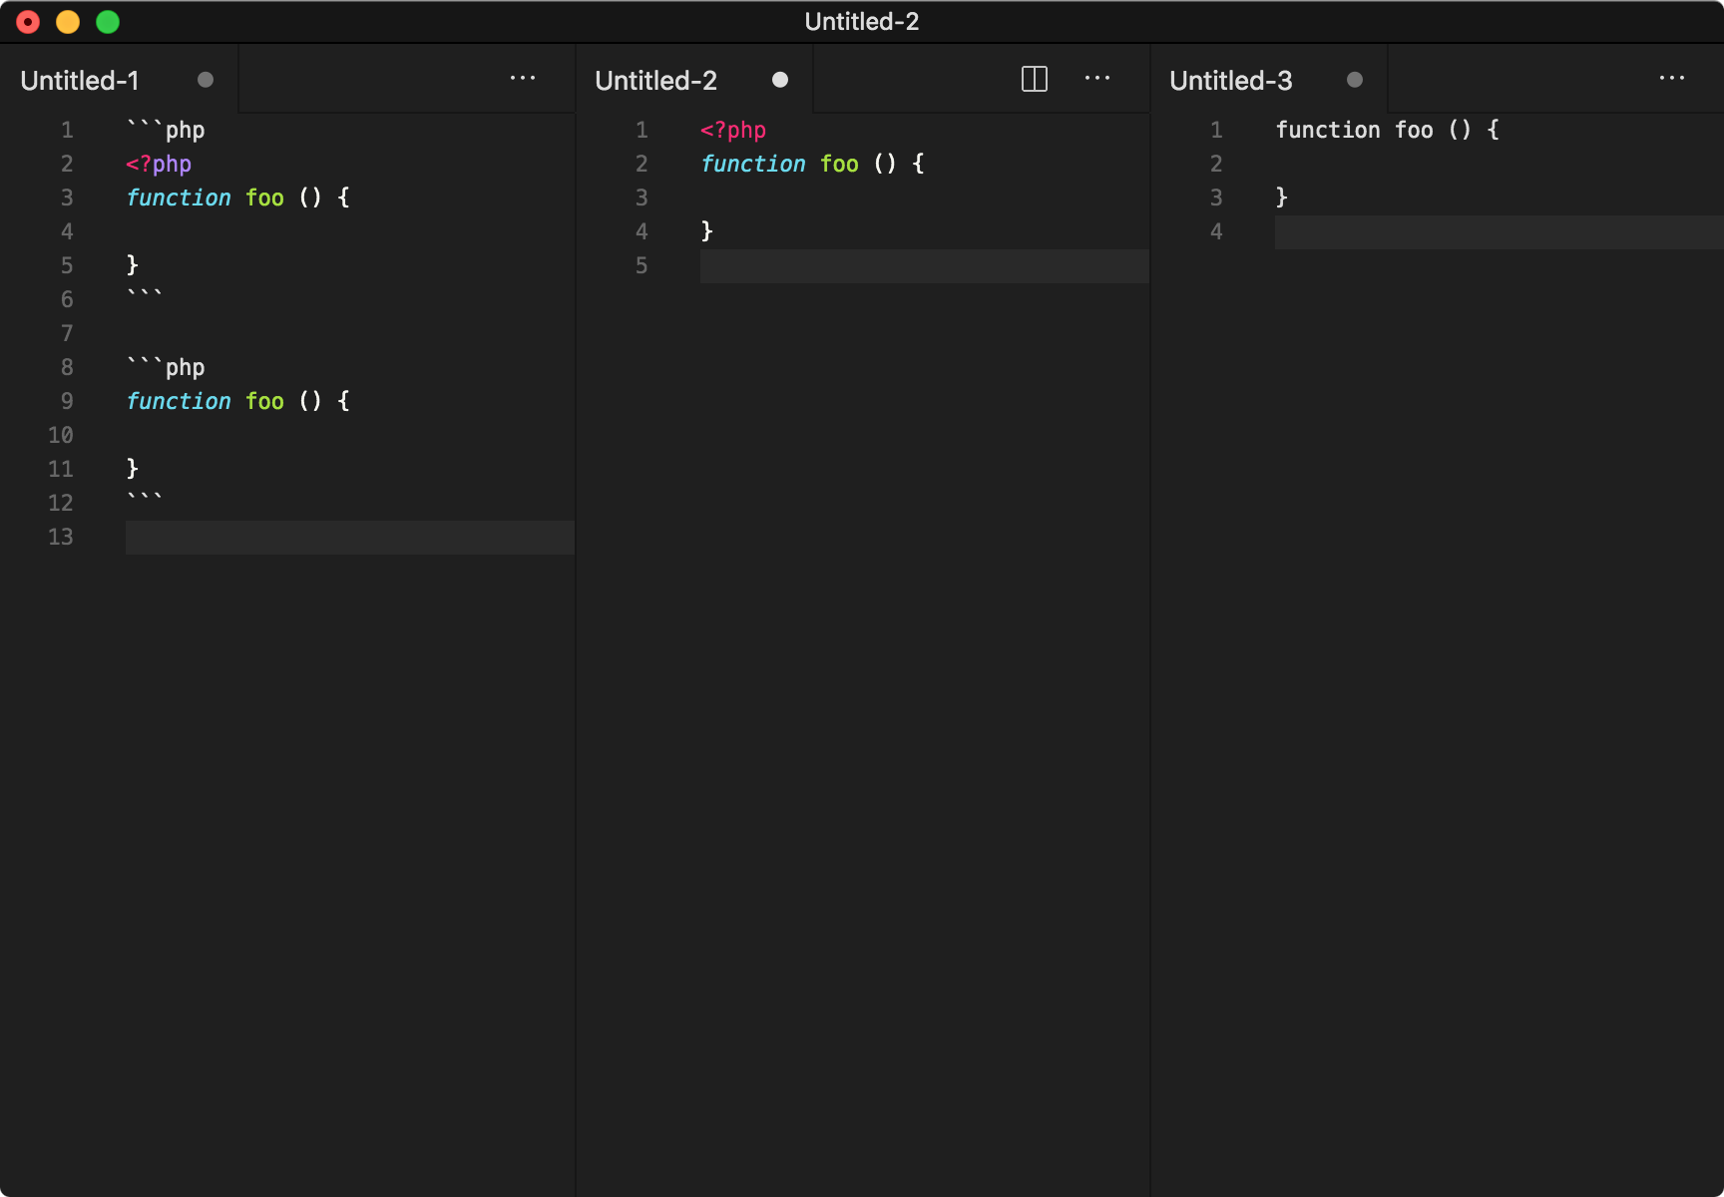Click line number 1 in Untitled-3
Viewport: 1724px width, 1197px height.
coord(1216,130)
